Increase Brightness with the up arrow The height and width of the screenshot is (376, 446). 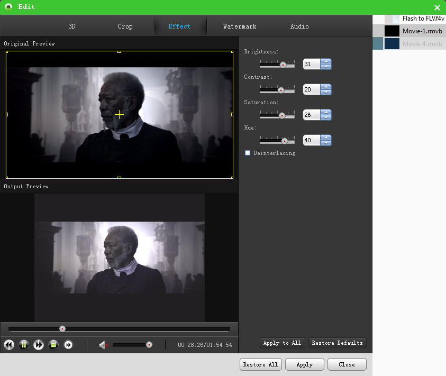pos(326,61)
